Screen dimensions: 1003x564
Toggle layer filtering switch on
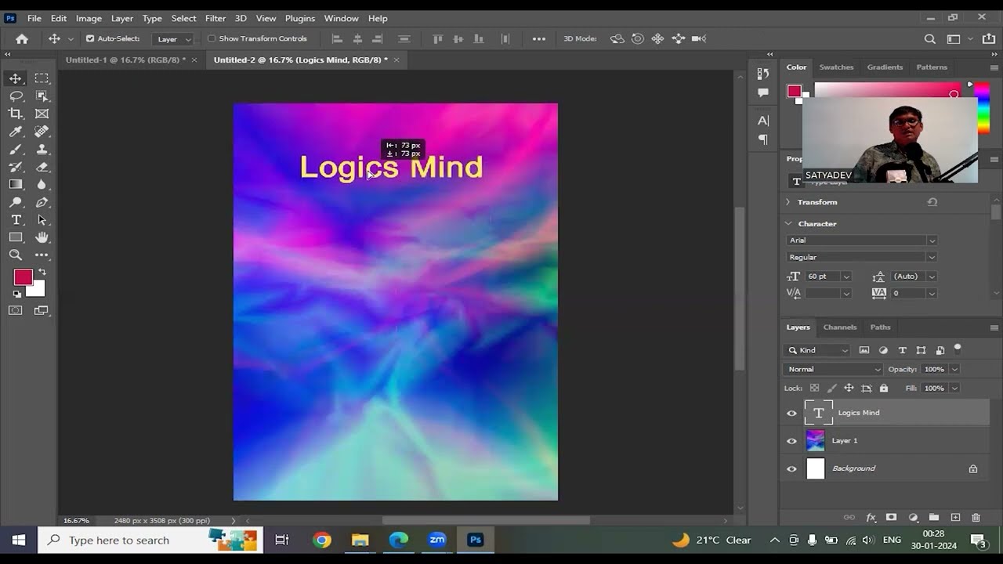(x=958, y=348)
